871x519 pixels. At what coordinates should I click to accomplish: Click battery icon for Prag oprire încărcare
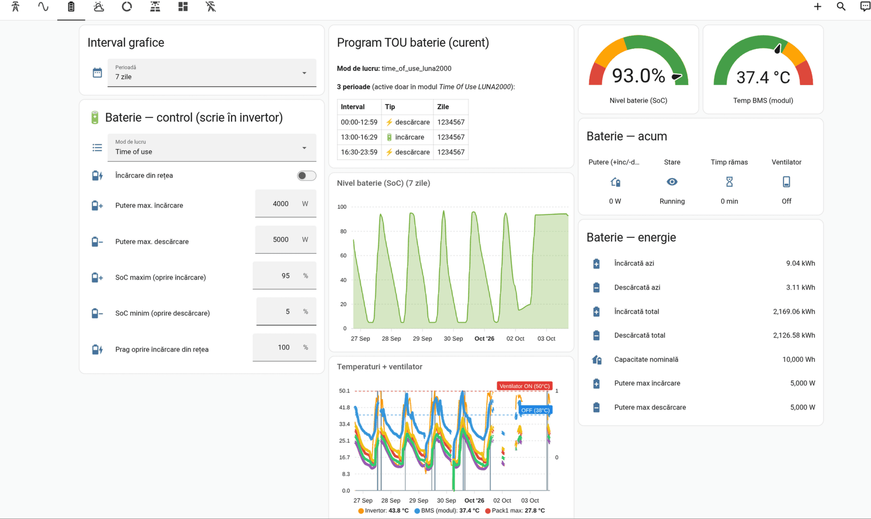coord(97,349)
